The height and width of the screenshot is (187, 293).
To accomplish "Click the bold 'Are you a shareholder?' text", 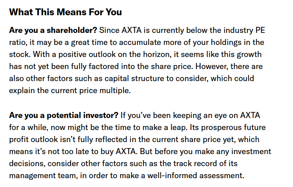I will click(53, 30).
